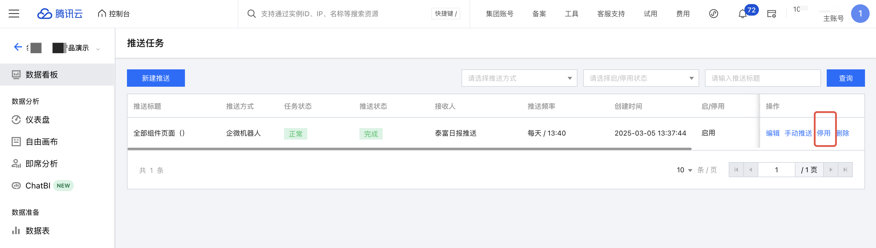Click the back arrow in sidebar
Image resolution: width=876 pixels, height=248 pixels.
click(x=18, y=47)
